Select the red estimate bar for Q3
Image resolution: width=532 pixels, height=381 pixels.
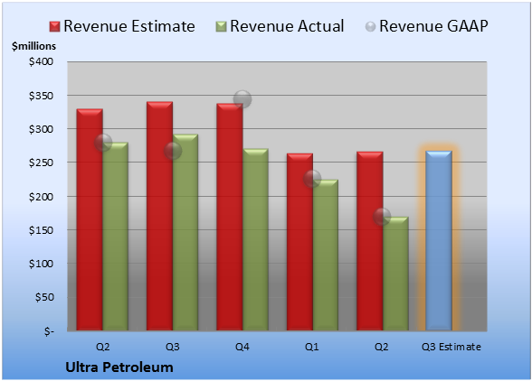click(x=160, y=216)
